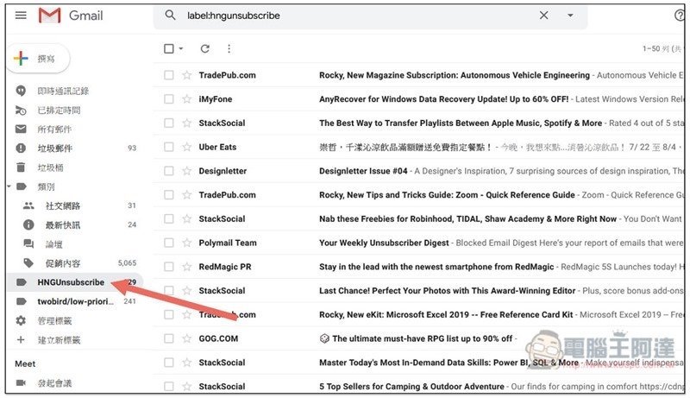Open the more options three-dot menu

pyautogui.click(x=229, y=49)
